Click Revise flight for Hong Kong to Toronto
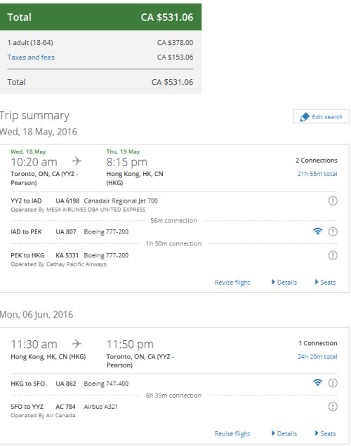 pos(232,434)
